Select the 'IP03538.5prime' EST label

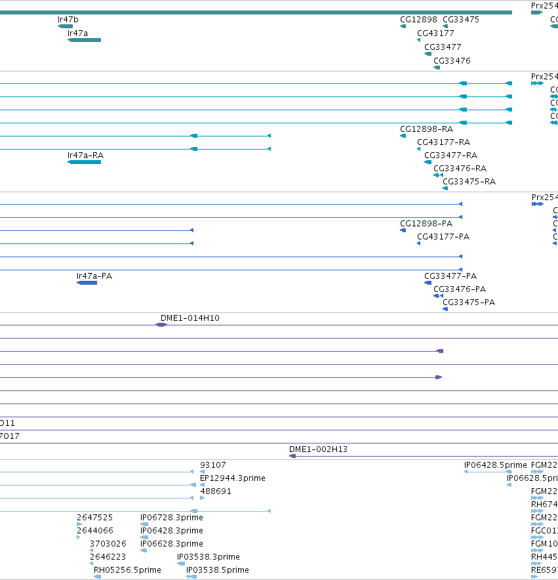coord(218,570)
